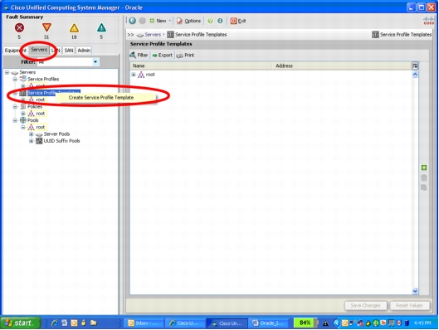Expand the Server Pools tree node
The image size is (439, 330).
click(x=31, y=134)
